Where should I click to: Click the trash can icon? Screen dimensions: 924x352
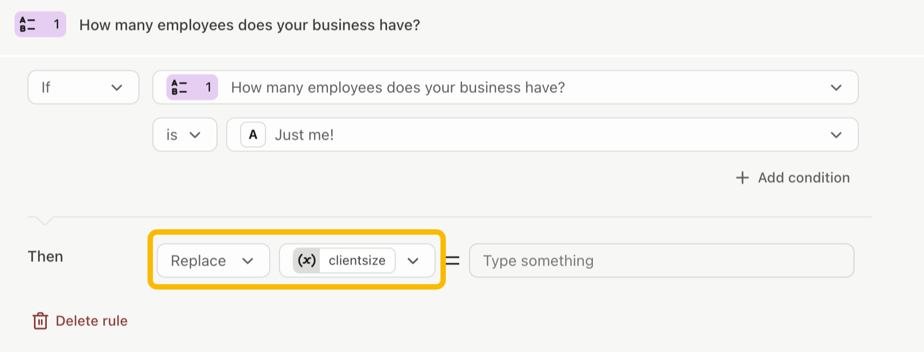click(x=40, y=321)
